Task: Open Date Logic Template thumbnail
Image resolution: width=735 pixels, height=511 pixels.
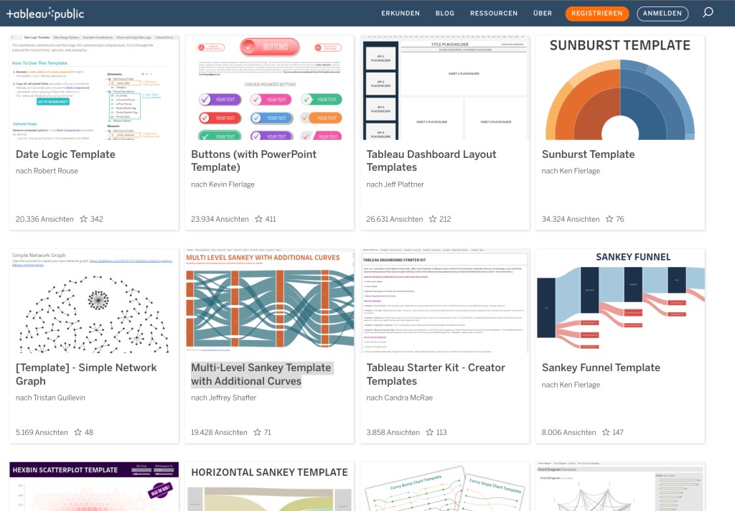Action: (94, 87)
